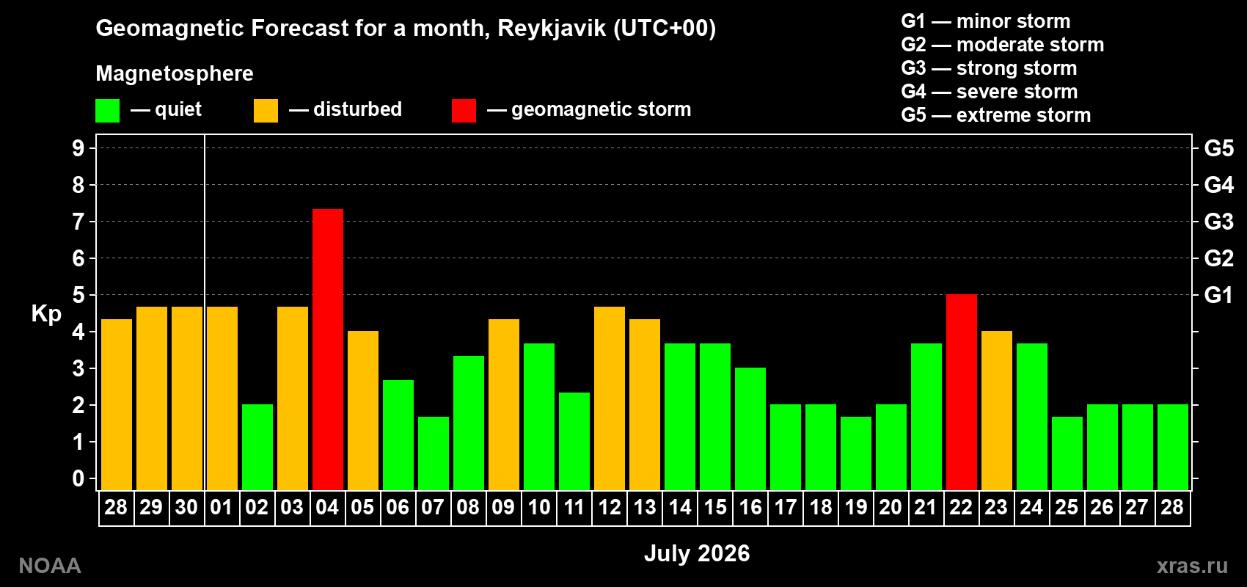Click the '— quiet' legend text
Screen dimensions: 1247x587
pos(166,109)
